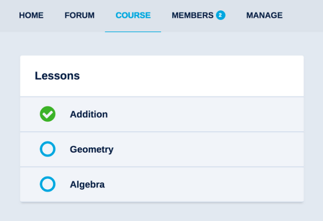Click the empty navigation bar area after MANAGE
Screen dimensions: 323x221
coord(305,16)
